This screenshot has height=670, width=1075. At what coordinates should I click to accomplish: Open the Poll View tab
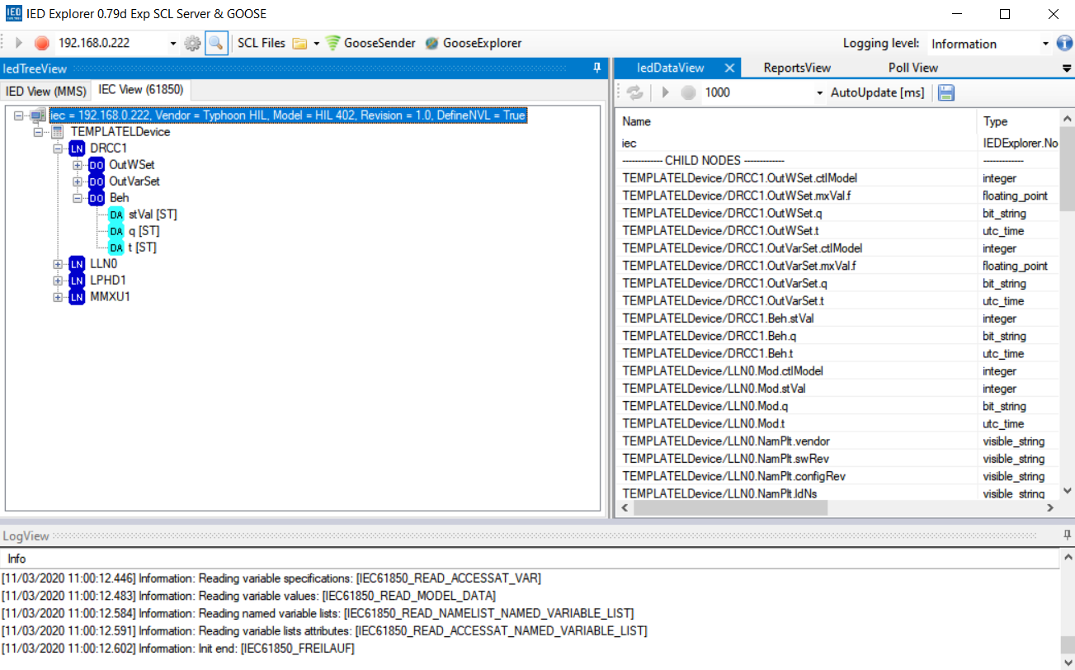(912, 68)
